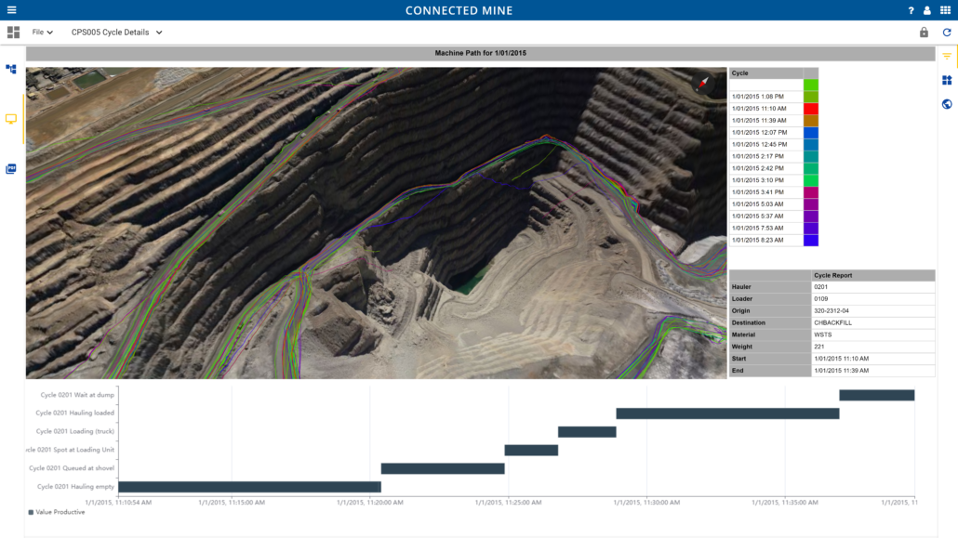Open the File dropdown menu

(42, 33)
